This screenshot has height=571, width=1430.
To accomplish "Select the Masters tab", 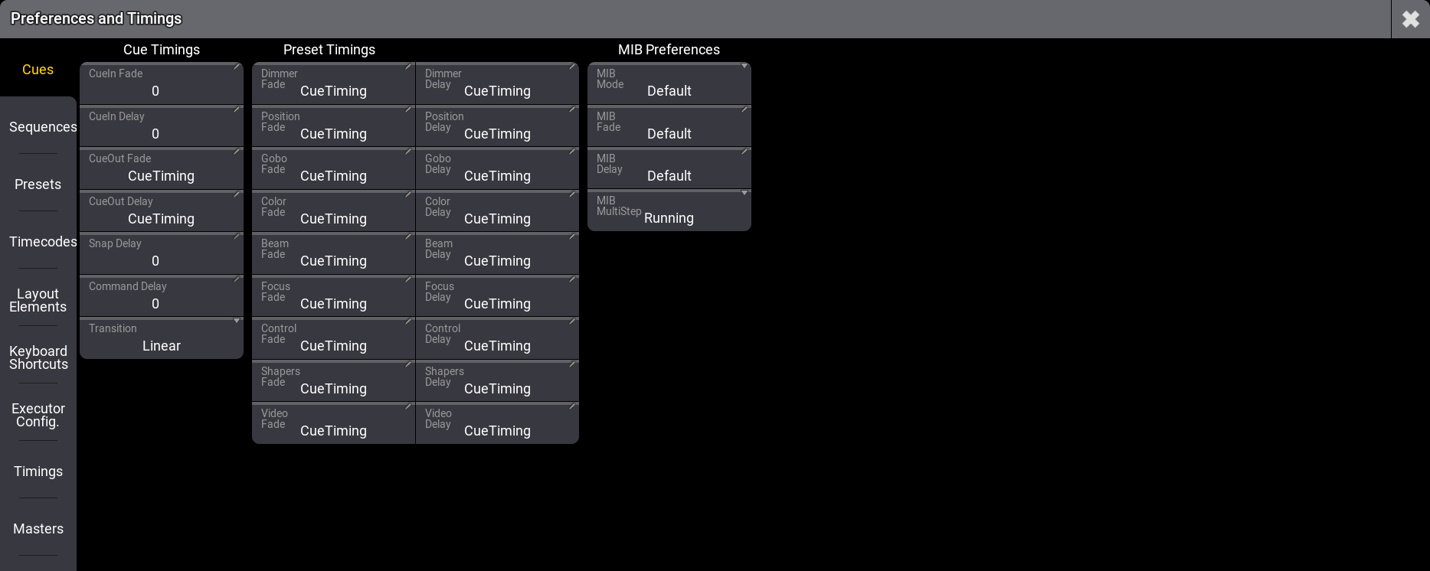I will [x=38, y=529].
